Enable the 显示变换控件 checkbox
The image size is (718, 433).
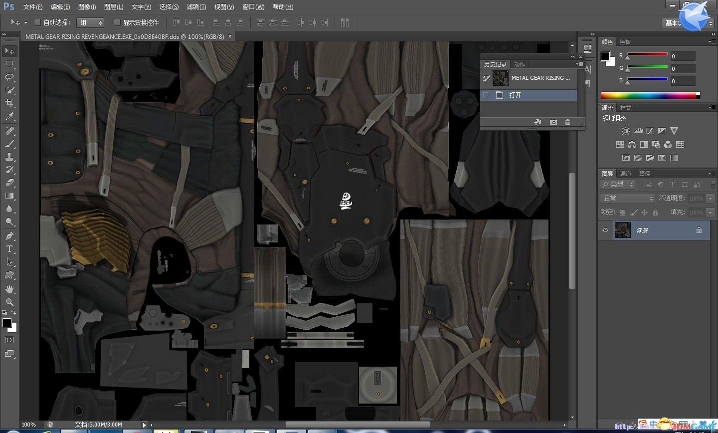117,22
